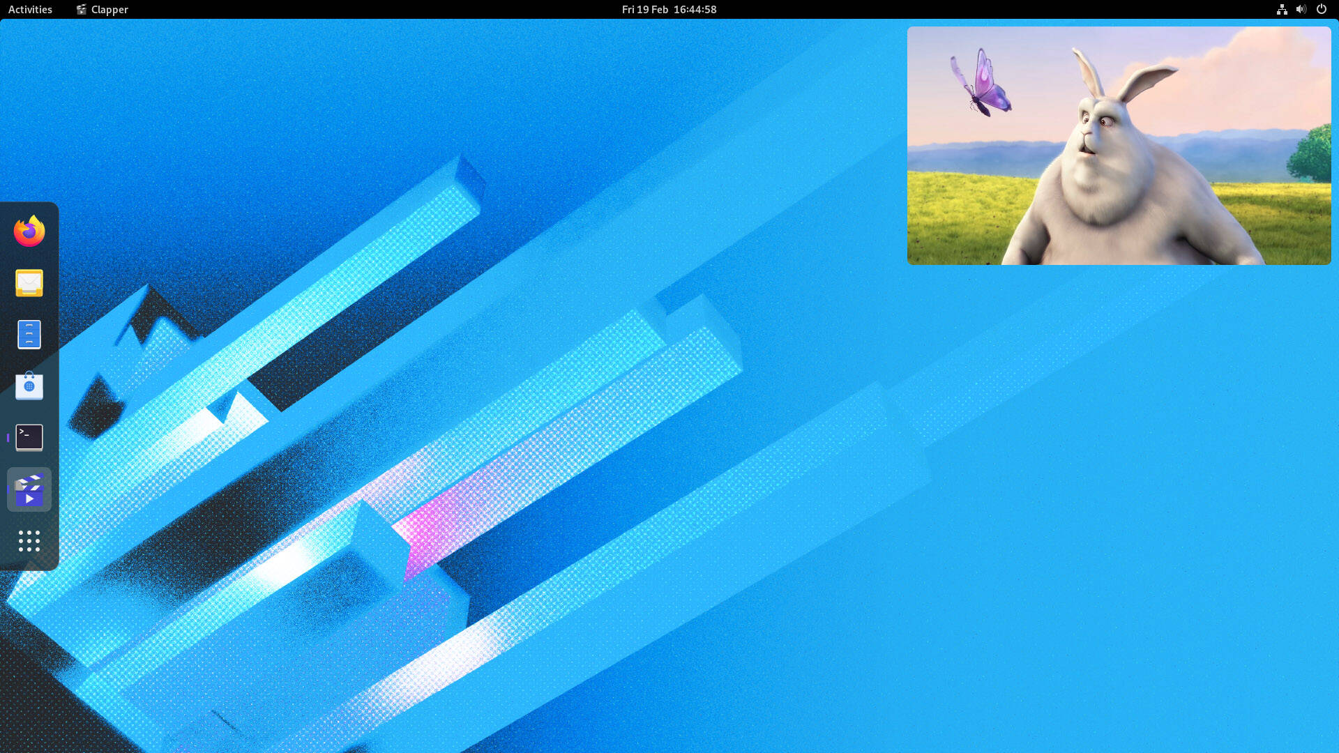Viewport: 1339px width, 753px height.
Task: Click the clapperboard icon beside the Clapper title
Action: 82,9
